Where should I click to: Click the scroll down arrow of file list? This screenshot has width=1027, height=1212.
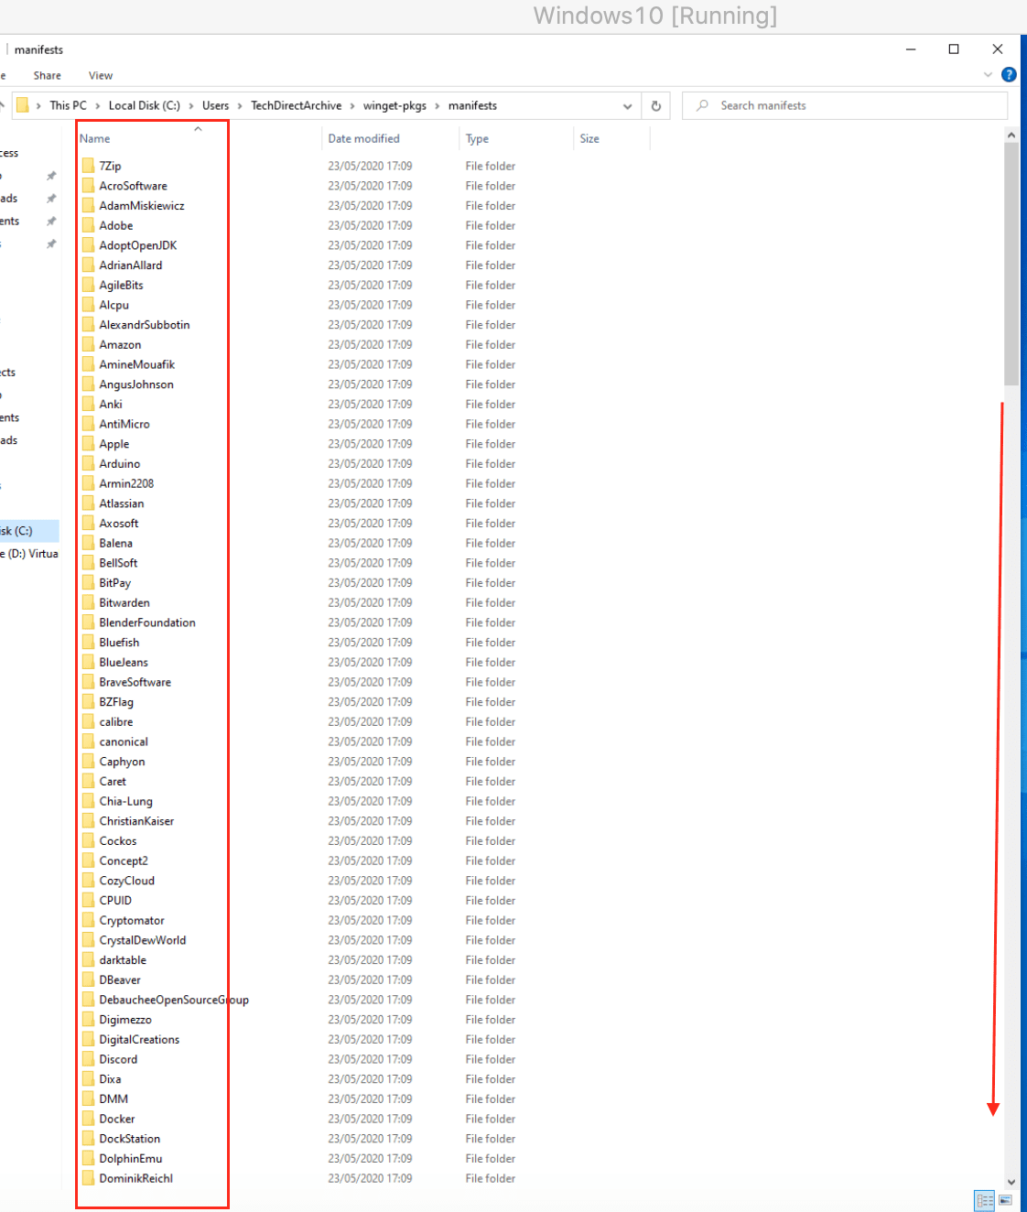1011,1182
